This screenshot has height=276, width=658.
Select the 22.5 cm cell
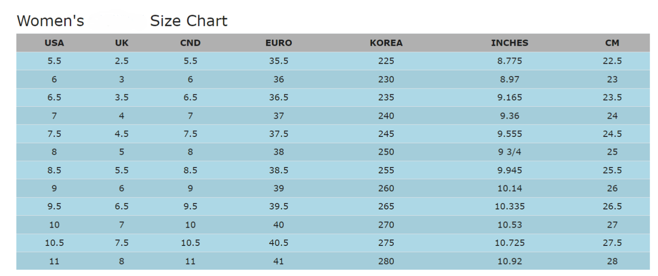(612, 61)
